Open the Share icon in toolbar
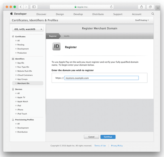The width and height of the screenshot is (164, 157). point(142,7)
